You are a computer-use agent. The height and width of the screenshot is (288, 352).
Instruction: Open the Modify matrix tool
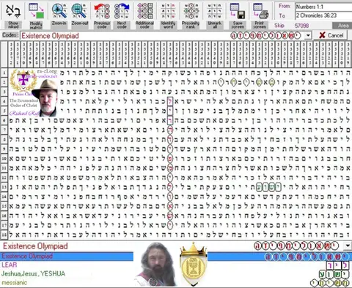(x=36, y=15)
